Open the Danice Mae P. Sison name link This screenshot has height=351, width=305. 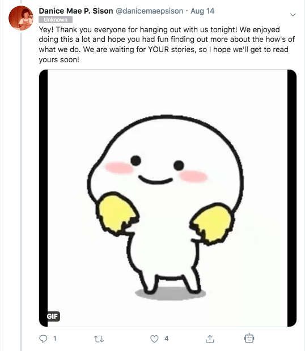pos(76,11)
